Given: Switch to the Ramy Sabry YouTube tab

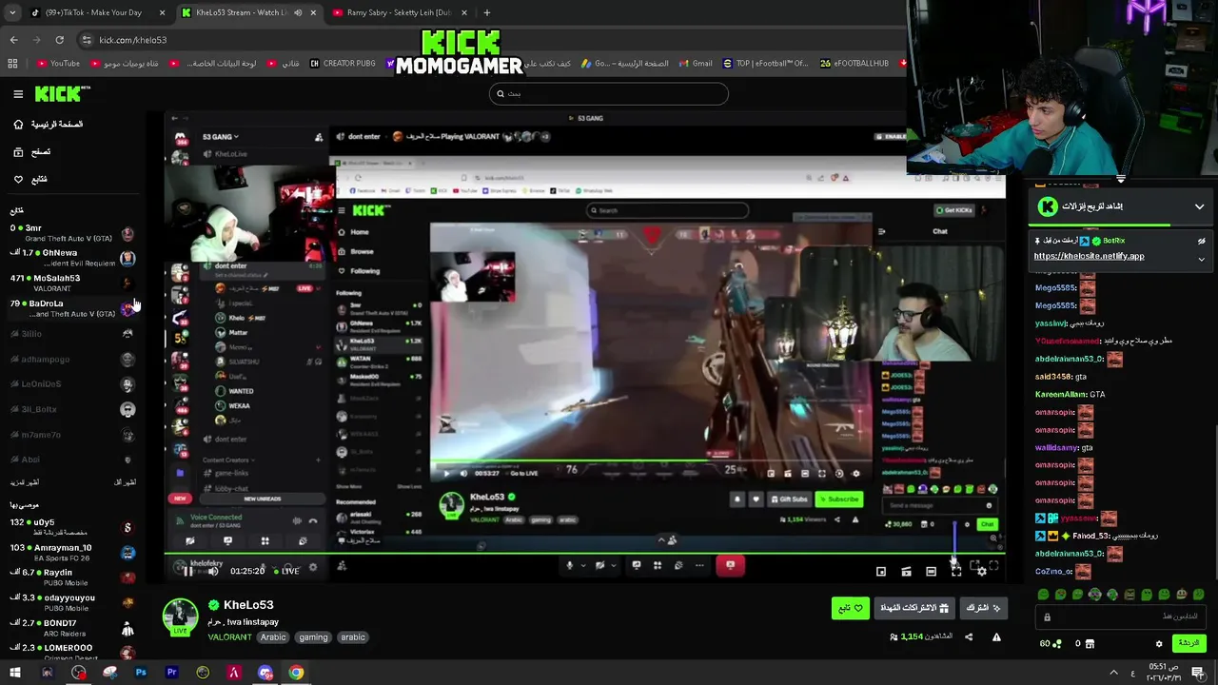Looking at the screenshot, I should coord(398,12).
